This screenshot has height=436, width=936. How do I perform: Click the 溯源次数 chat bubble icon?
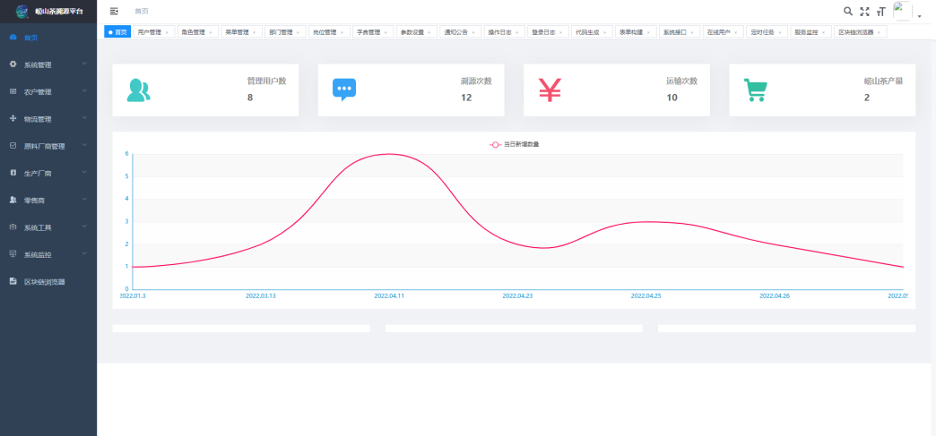[x=344, y=90]
